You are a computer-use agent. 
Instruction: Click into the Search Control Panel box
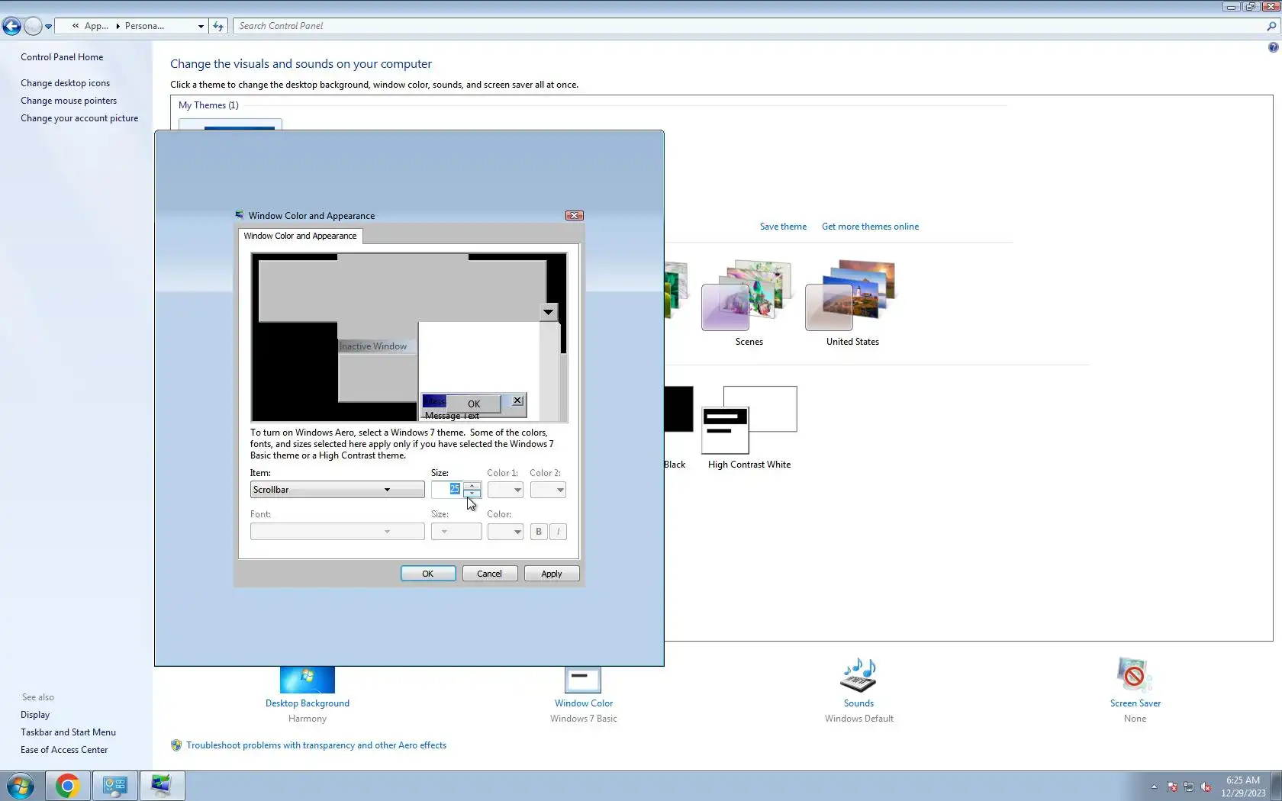(748, 26)
